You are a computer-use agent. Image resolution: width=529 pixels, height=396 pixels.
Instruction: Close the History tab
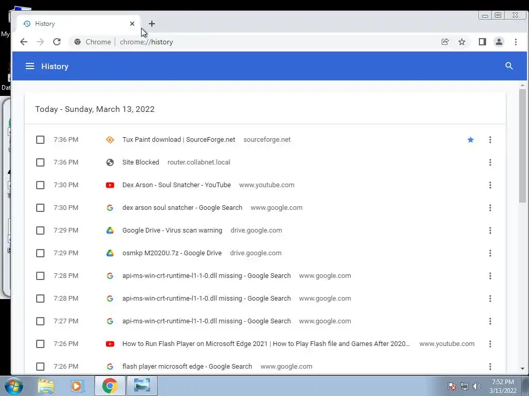pyautogui.click(x=132, y=24)
